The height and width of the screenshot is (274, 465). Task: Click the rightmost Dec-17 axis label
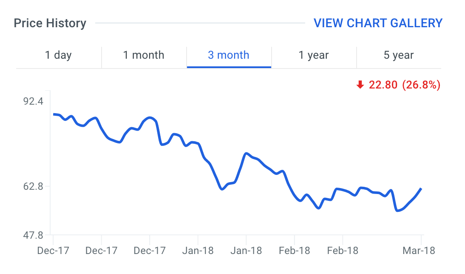click(150, 250)
